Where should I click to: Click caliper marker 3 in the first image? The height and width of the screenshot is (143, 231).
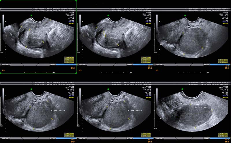[x=44, y=42]
